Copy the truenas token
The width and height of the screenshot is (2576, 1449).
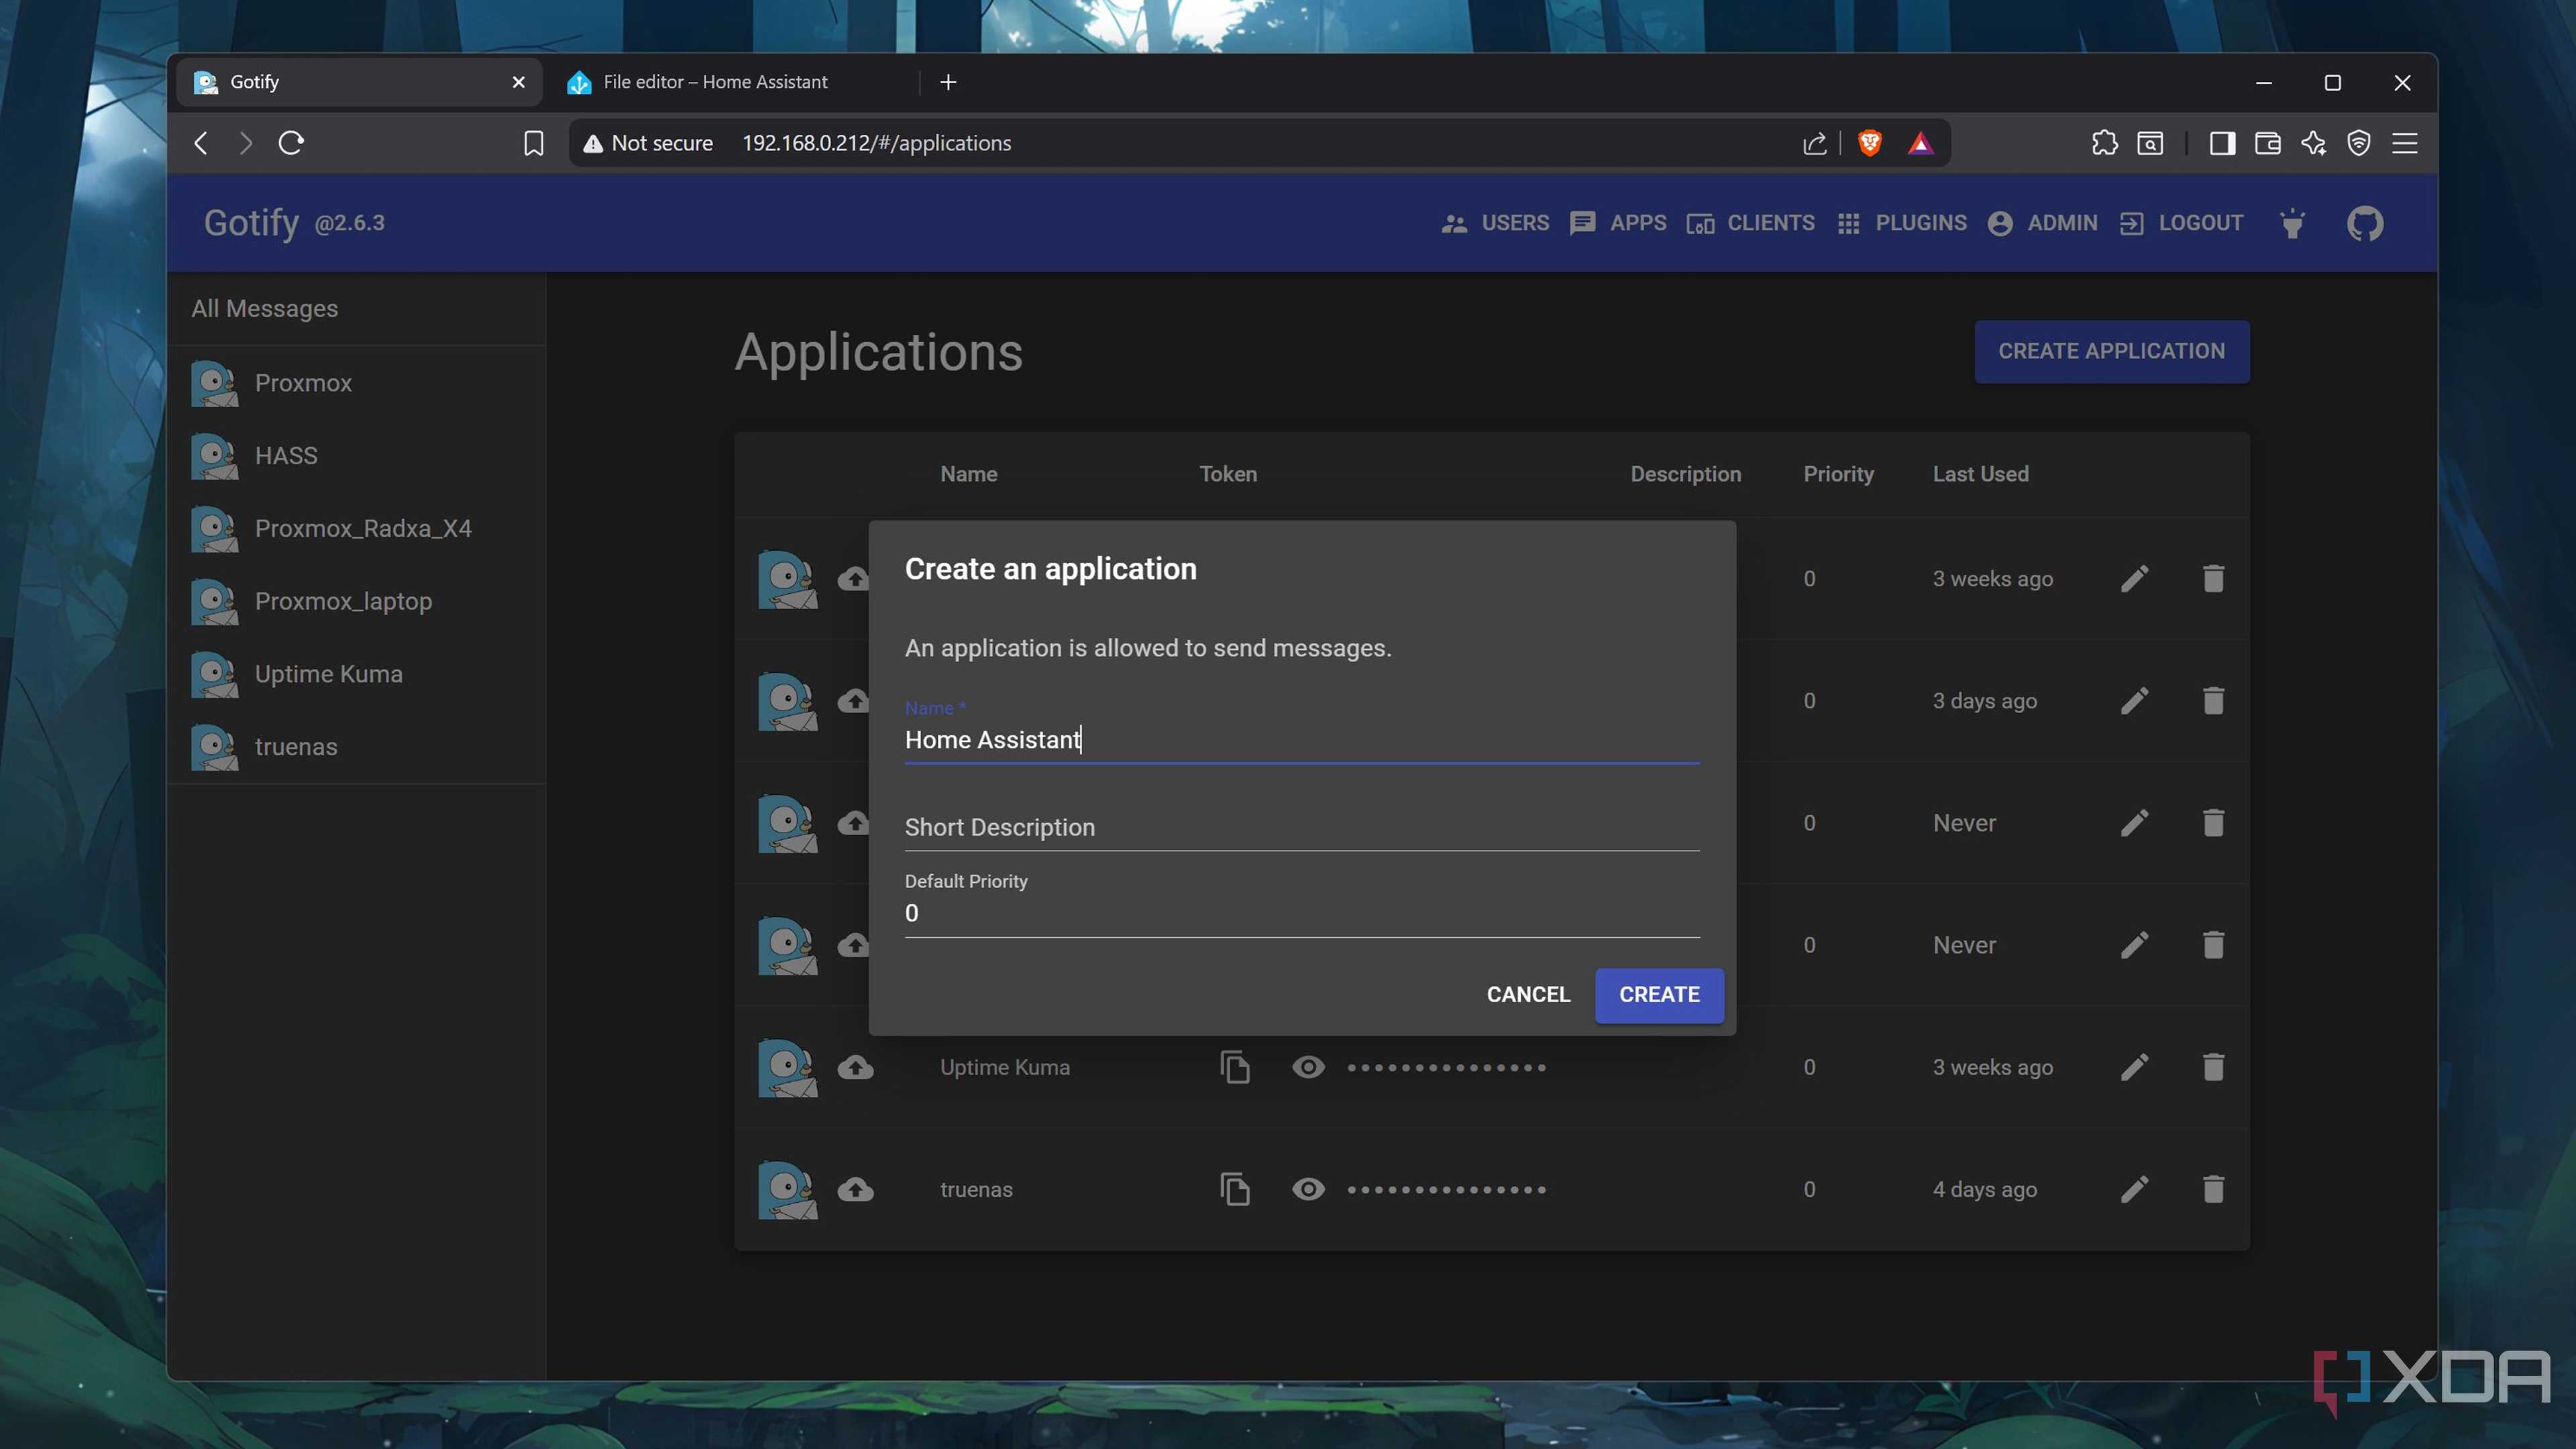click(1235, 1189)
